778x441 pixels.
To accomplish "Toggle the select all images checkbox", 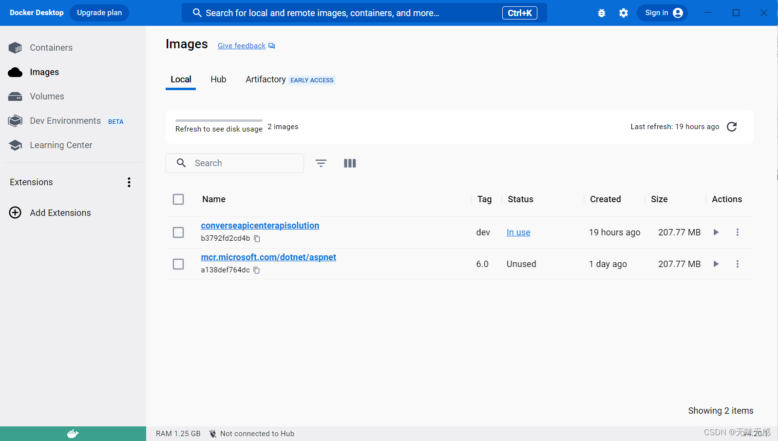I will click(x=178, y=199).
